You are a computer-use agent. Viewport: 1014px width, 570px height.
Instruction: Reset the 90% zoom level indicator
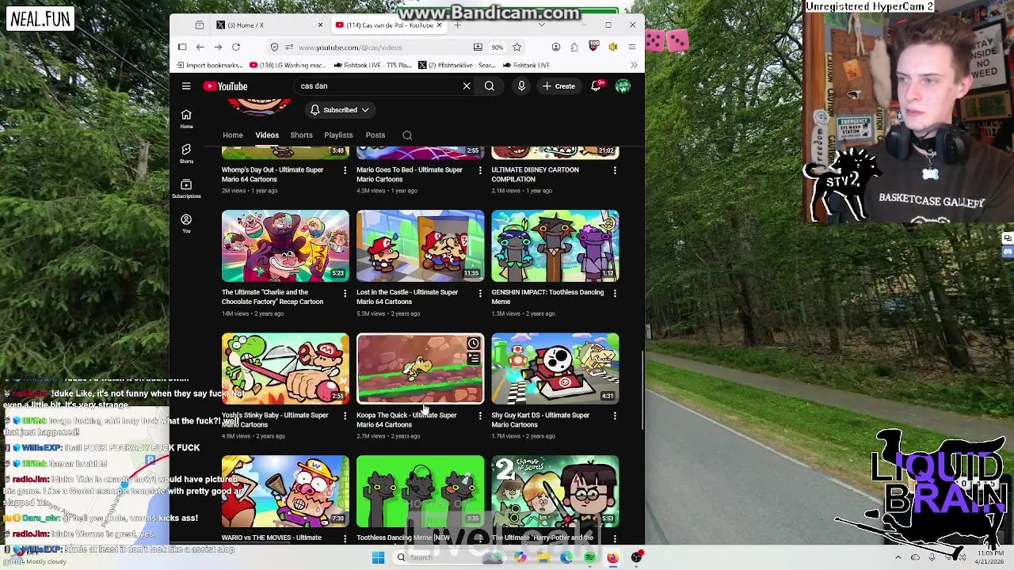point(497,47)
